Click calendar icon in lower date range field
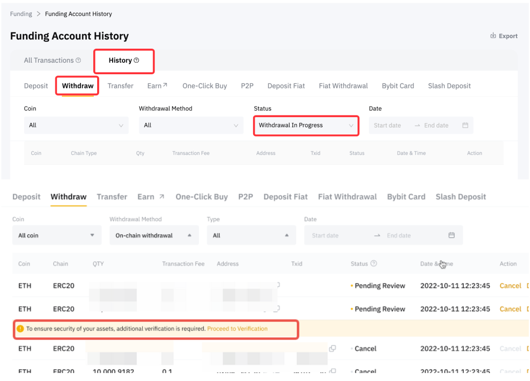Image resolution: width=530 pixels, height=381 pixels. coord(451,235)
